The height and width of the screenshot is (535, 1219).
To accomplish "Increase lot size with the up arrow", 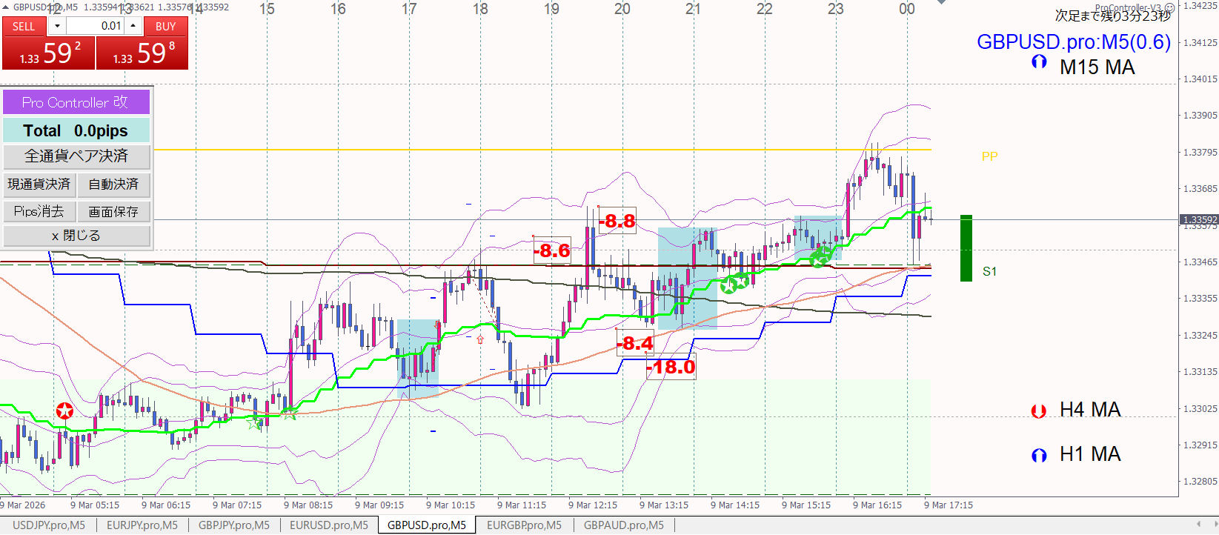I will tap(133, 26).
